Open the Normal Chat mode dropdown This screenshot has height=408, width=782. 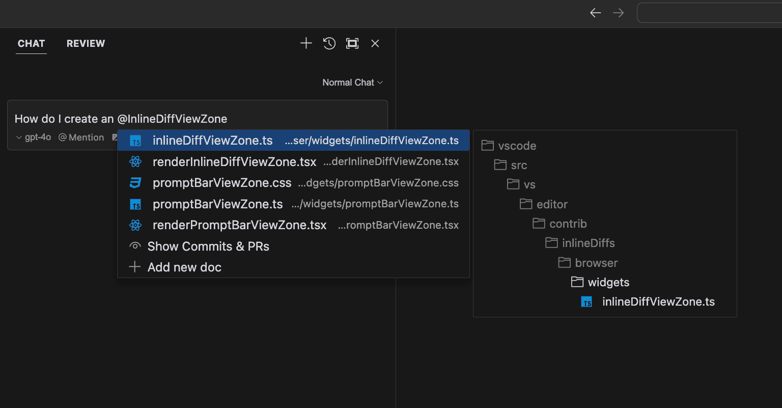point(352,83)
